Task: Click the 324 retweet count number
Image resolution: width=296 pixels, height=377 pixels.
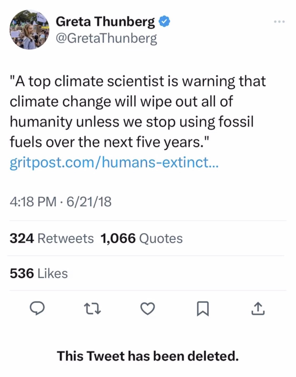Action: point(22,238)
